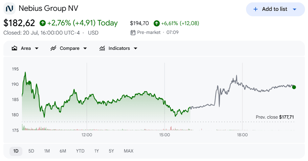Switch to the 1M time range
The image size is (308, 161).
click(47, 151)
